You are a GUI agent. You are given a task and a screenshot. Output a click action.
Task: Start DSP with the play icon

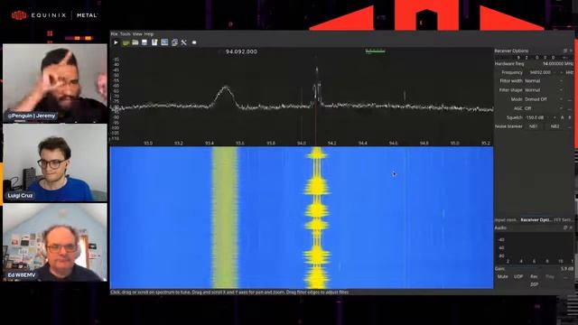116,42
